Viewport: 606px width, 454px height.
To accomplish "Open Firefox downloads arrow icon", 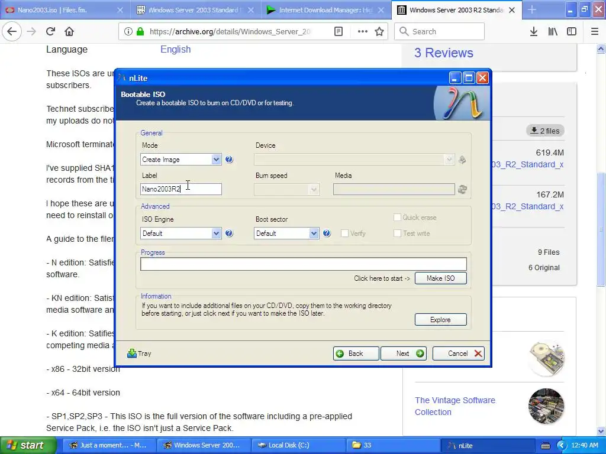I will pyautogui.click(x=534, y=31).
